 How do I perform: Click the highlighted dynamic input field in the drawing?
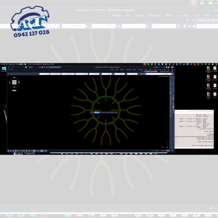pyautogui.click(x=97, y=112)
